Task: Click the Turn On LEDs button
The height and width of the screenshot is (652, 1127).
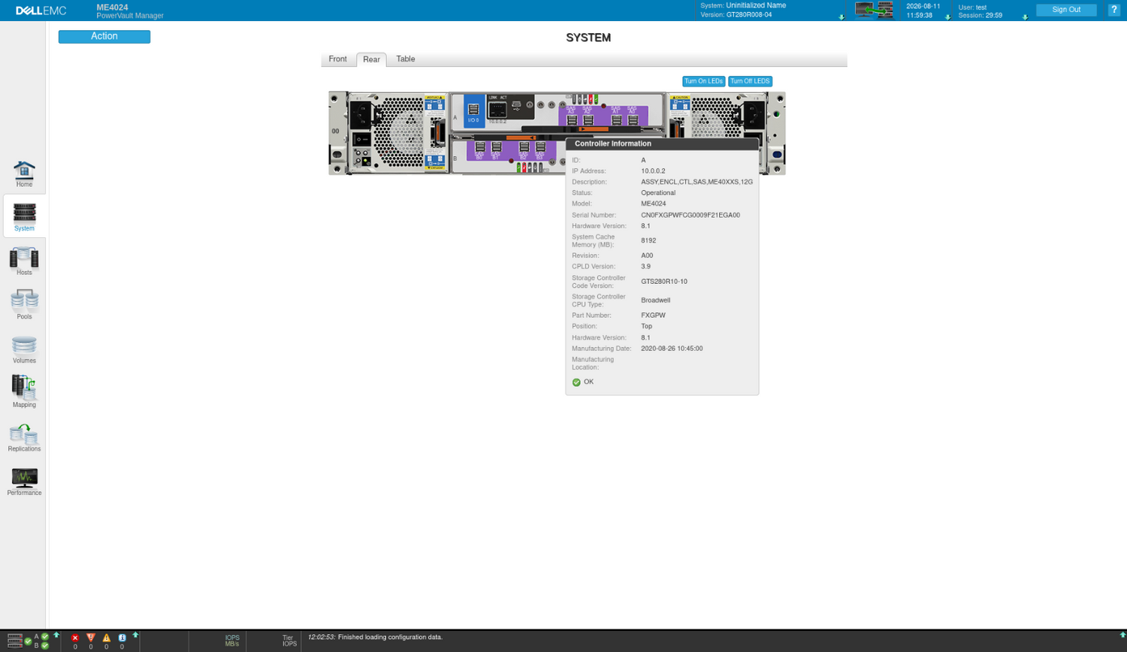Action: [704, 81]
